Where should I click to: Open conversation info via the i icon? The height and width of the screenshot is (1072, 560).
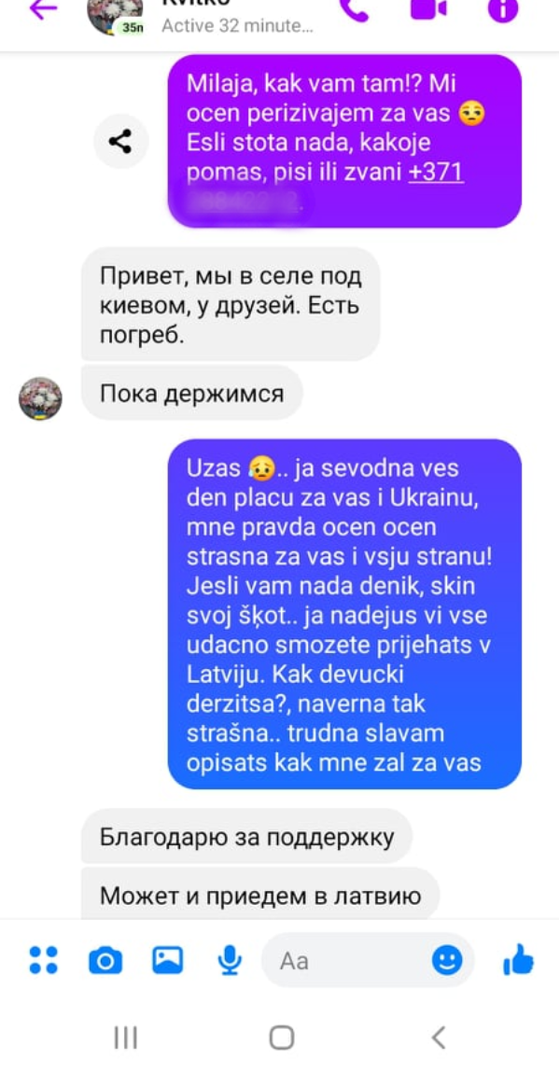502,8
